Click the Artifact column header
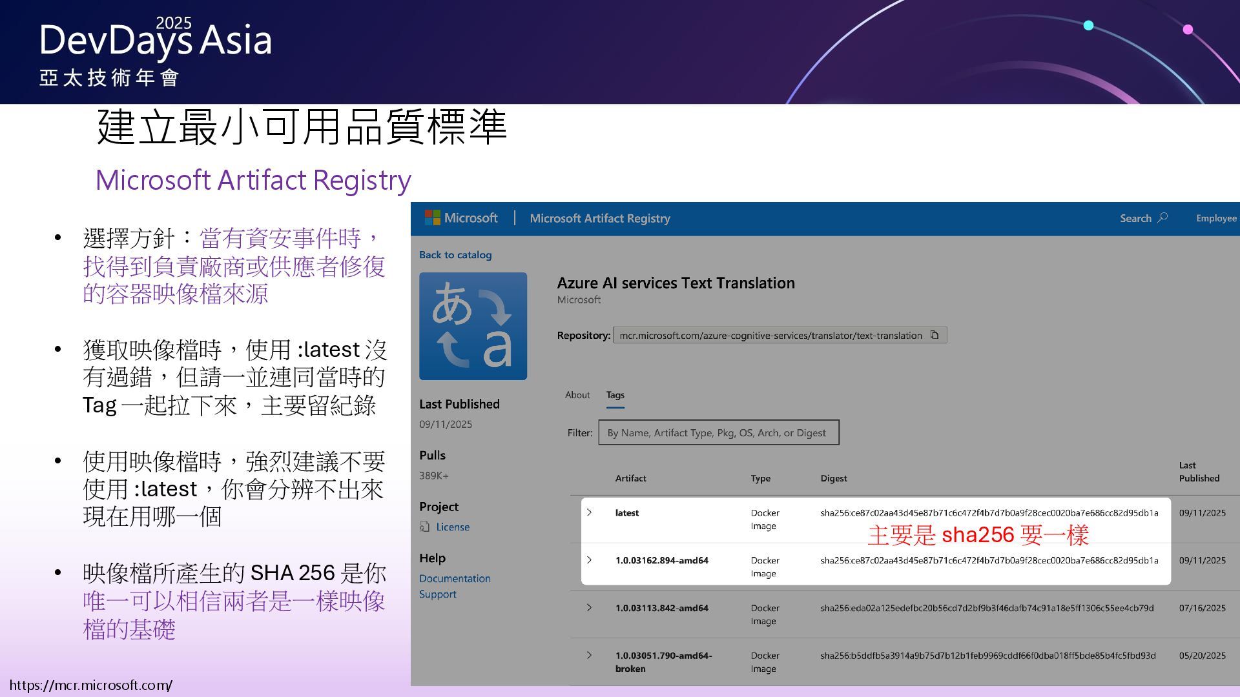The image size is (1240, 697). pos(630,478)
